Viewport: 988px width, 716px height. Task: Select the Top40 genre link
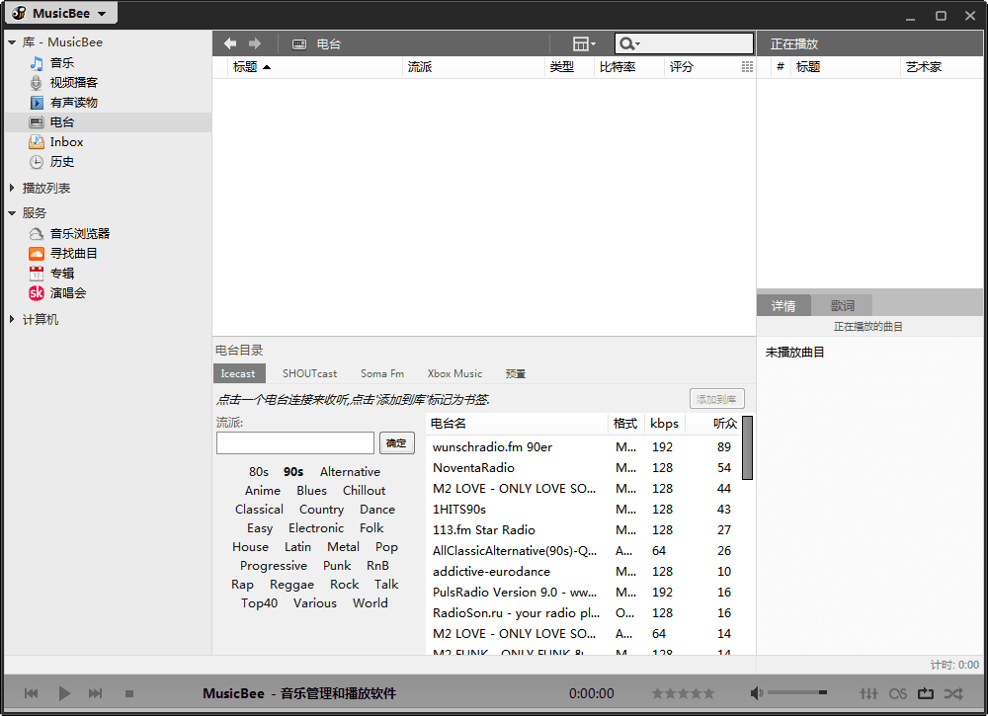[x=259, y=603]
